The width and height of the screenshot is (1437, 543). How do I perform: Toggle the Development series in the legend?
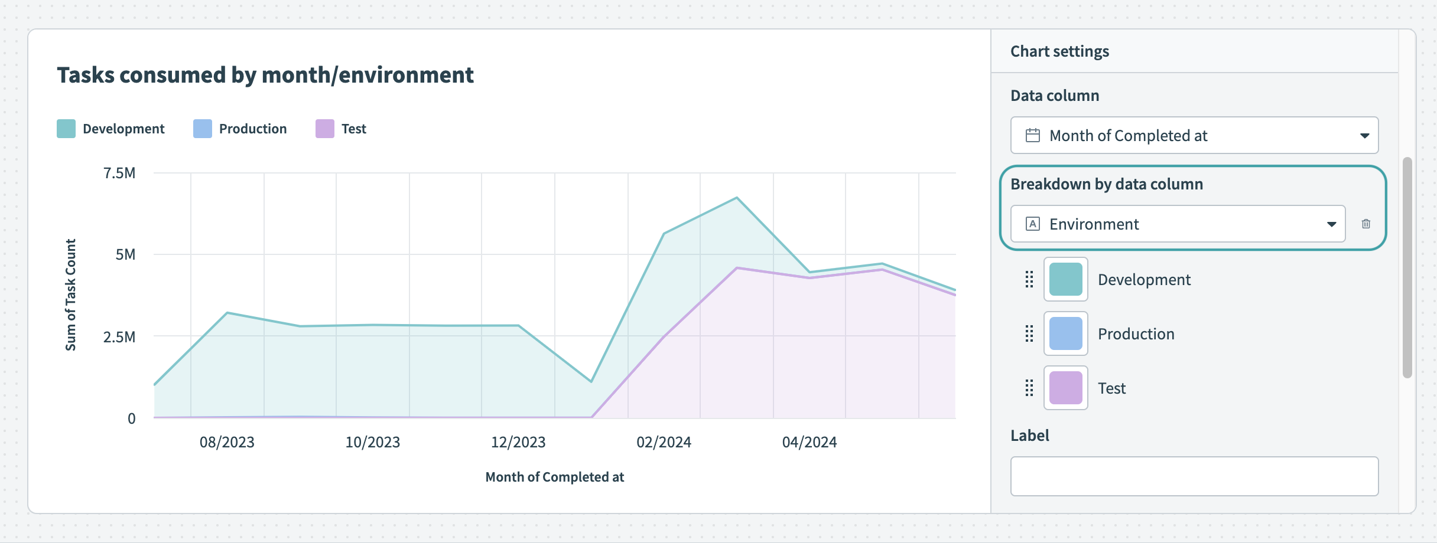click(123, 128)
